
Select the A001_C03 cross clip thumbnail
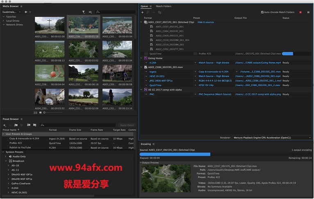tap(50, 25)
